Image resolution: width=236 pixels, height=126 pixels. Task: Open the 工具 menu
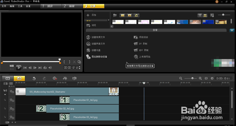(x=20, y=6)
